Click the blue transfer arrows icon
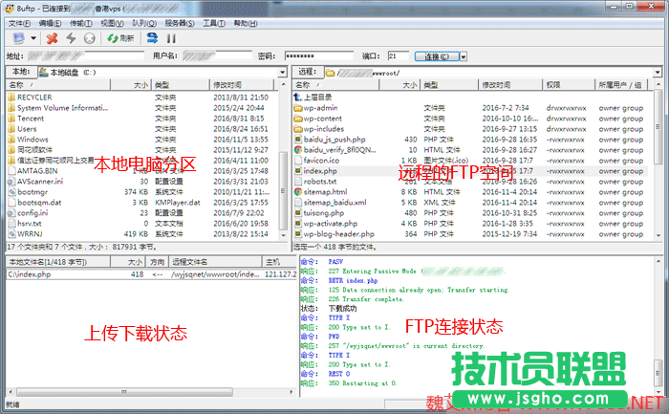 [152, 38]
